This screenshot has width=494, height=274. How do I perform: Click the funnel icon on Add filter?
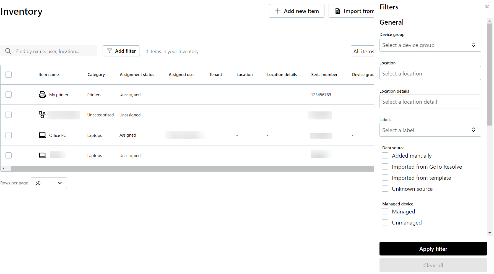(110, 51)
